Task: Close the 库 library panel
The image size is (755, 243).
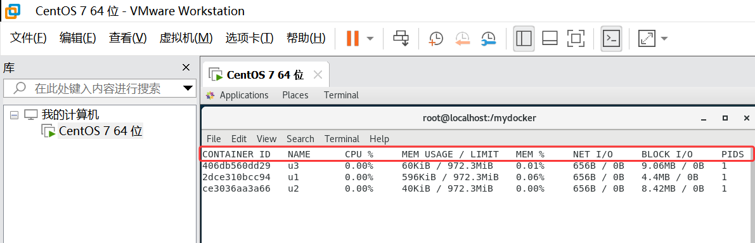Action: (186, 68)
